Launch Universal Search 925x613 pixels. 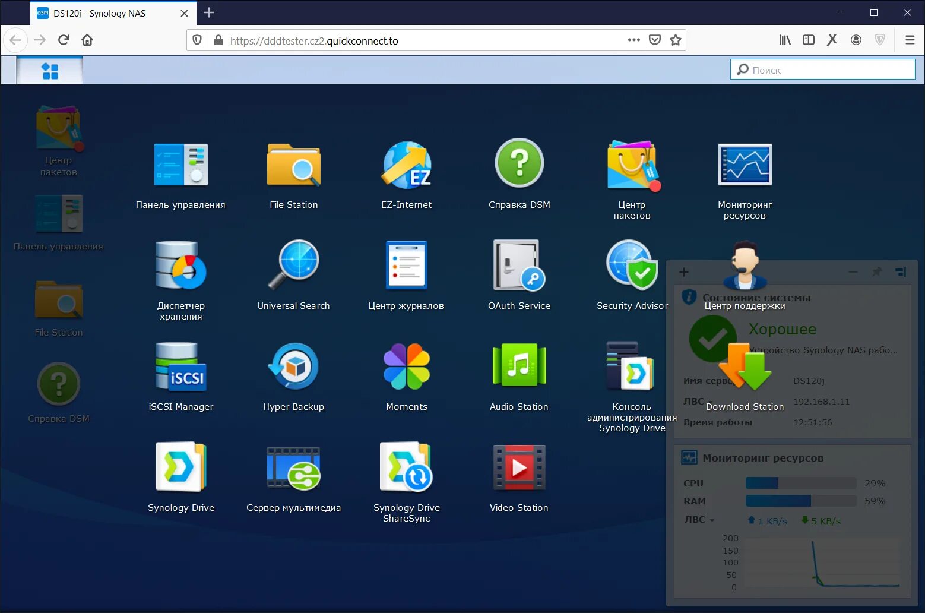click(x=293, y=265)
